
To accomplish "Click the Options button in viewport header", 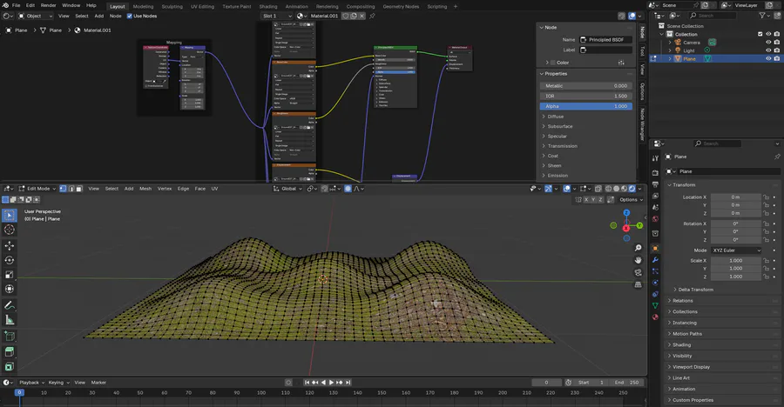I will [x=631, y=199].
